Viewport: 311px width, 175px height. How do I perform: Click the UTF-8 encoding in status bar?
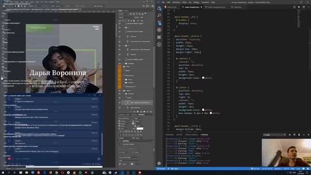pos(286,169)
